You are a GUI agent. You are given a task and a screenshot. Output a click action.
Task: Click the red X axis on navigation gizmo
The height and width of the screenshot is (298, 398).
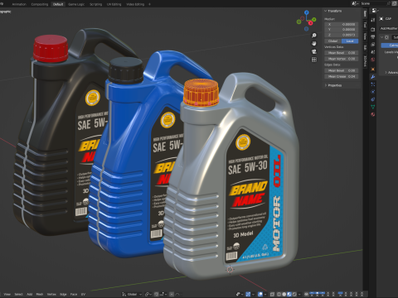pyautogui.click(x=311, y=23)
